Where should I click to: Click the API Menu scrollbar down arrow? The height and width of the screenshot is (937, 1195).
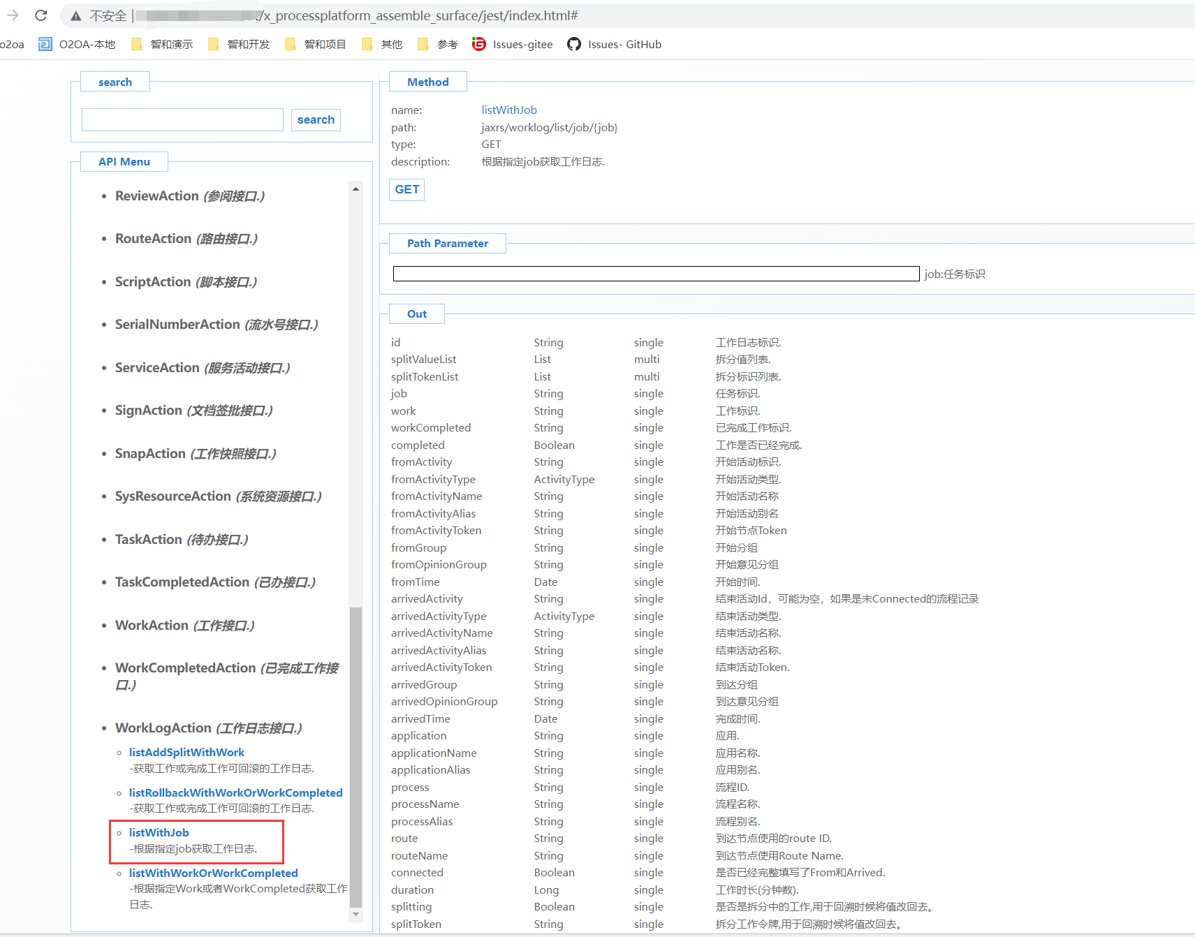(356, 914)
